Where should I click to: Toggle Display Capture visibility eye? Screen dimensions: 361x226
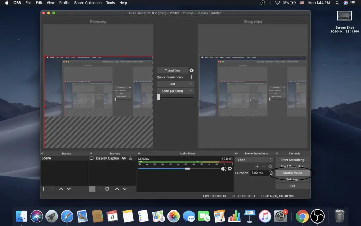click(x=124, y=158)
